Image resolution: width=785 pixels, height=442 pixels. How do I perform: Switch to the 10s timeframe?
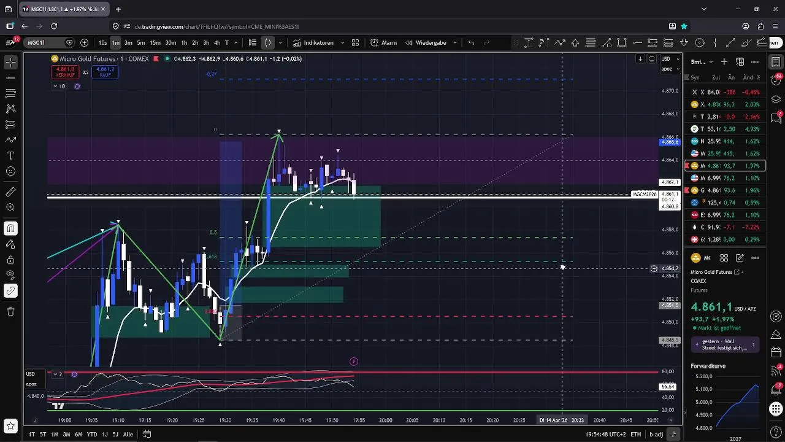[102, 43]
